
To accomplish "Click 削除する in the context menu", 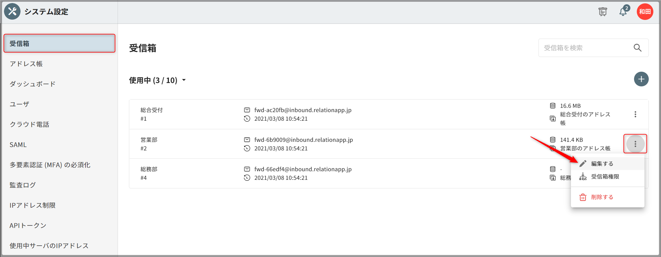I will click(x=602, y=197).
